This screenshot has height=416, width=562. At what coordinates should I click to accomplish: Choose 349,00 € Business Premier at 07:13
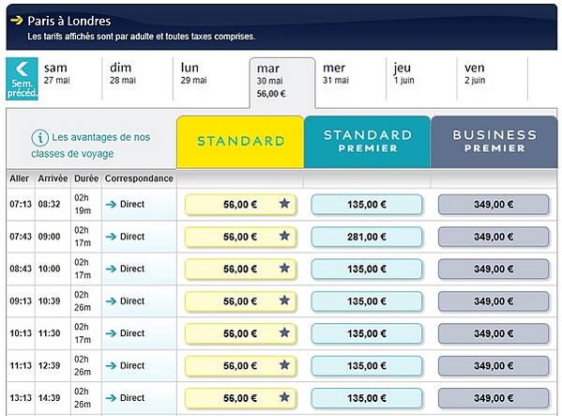(494, 205)
